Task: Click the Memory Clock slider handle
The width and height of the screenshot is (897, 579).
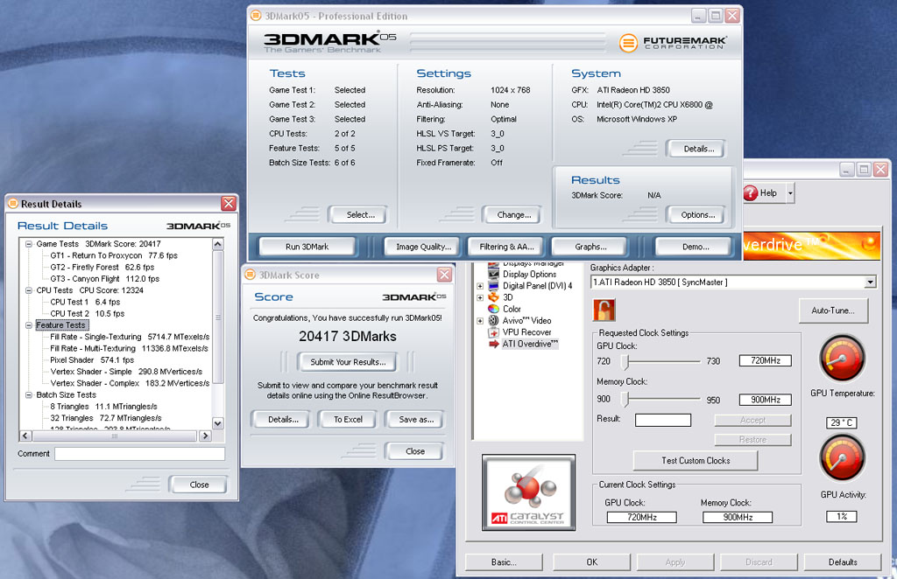Action: [625, 399]
